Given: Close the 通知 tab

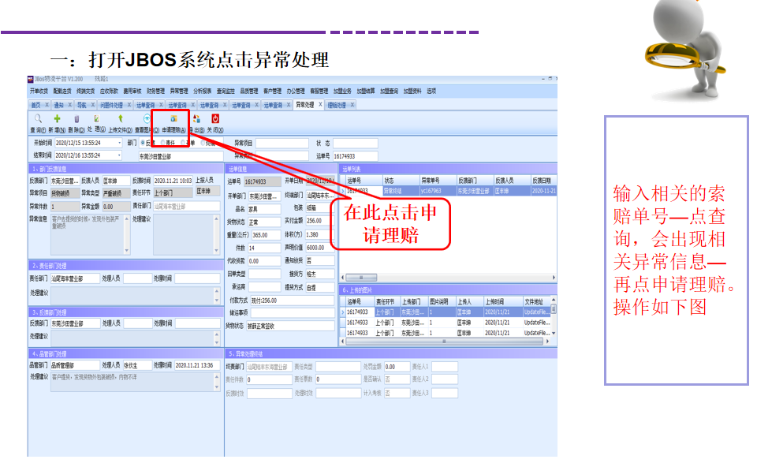Looking at the screenshot, I should coord(70,105).
